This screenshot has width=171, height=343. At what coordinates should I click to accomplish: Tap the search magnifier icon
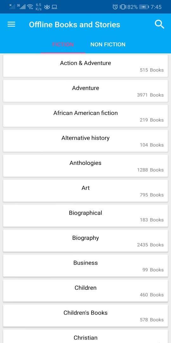[x=159, y=24]
